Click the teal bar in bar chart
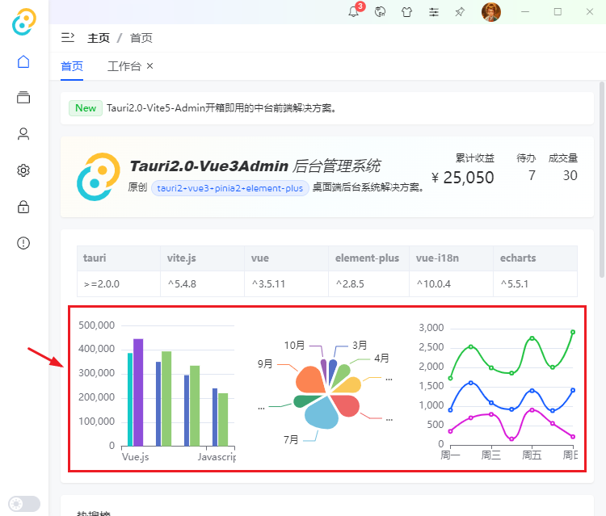The height and width of the screenshot is (516, 606). coord(130,400)
